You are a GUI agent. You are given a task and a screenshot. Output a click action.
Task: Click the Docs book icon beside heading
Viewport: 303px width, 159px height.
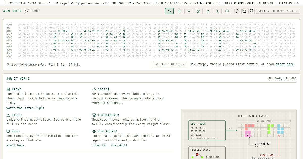click(8, 131)
